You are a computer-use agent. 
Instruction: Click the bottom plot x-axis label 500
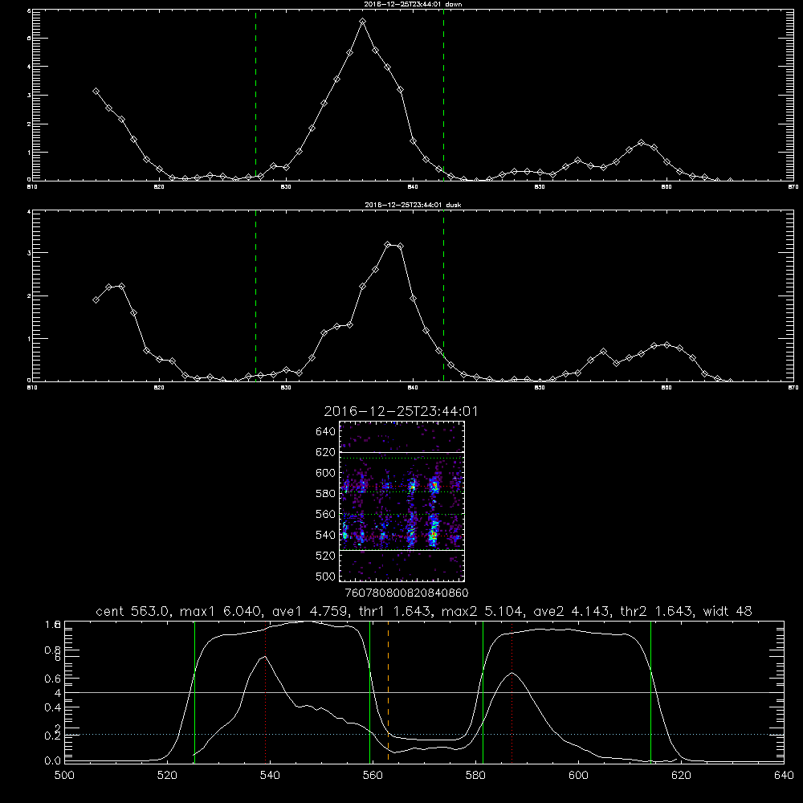(64, 776)
